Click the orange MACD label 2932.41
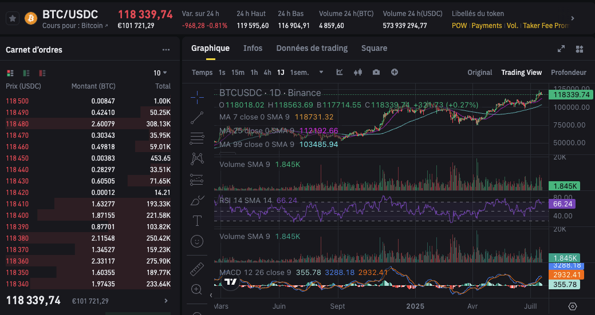Screen dimensions: 595x315 click(x=566, y=275)
